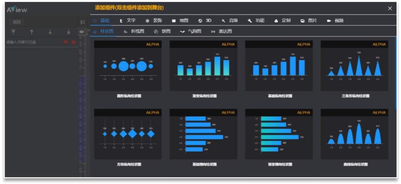Image resolution: width=401 pixels, height=184 pixels.
Task: Toggle the eye visibility icon in layer toolbar
Action: pos(81,32)
